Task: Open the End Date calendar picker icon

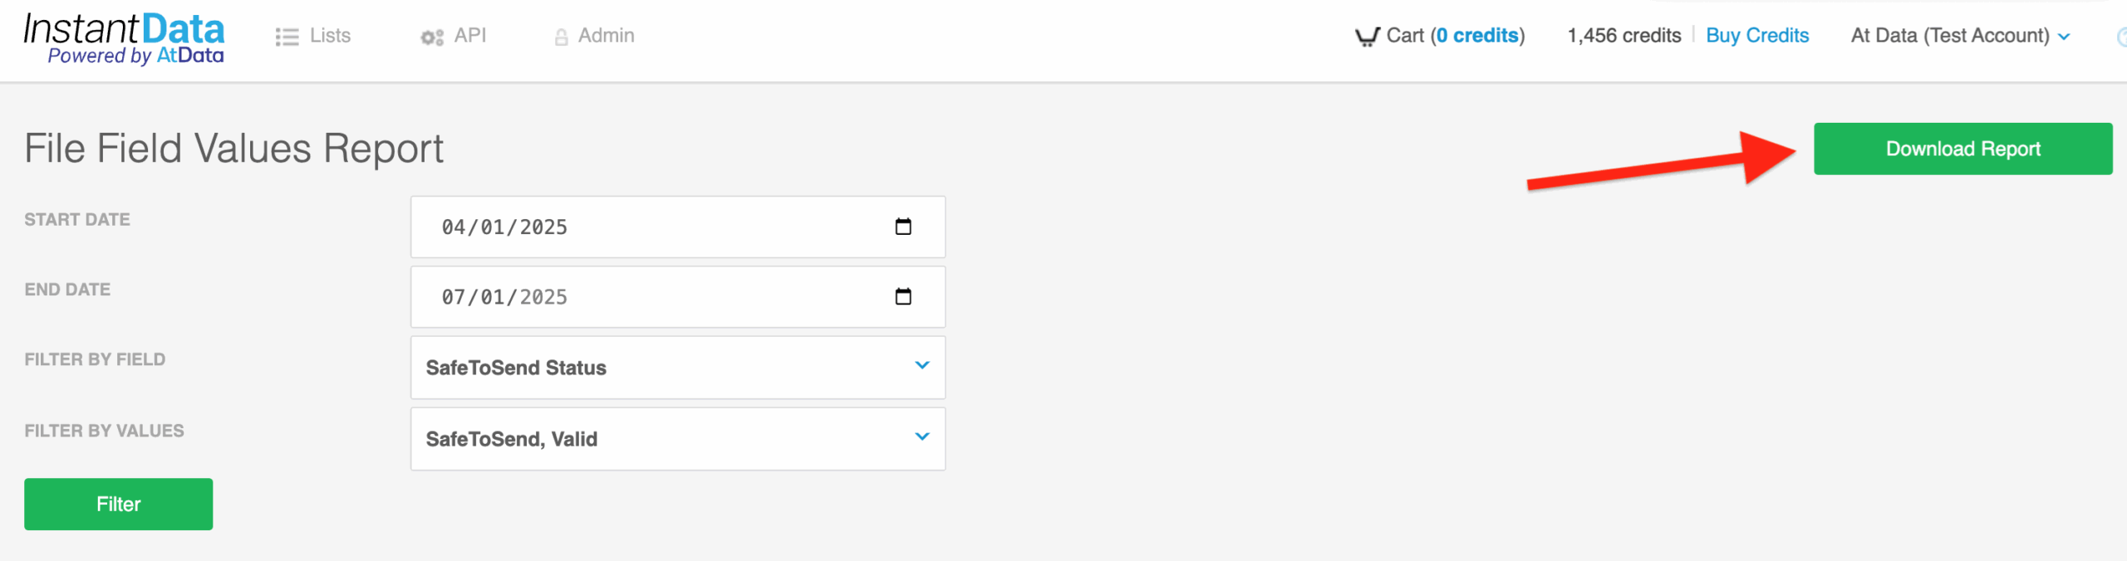Action: [x=903, y=296]
